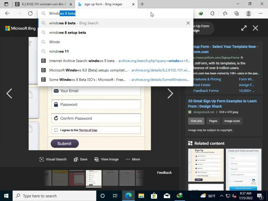Screen dimensions: 268x201
Task: Open the Extensions puzzle icon
Action: point(212,13)
